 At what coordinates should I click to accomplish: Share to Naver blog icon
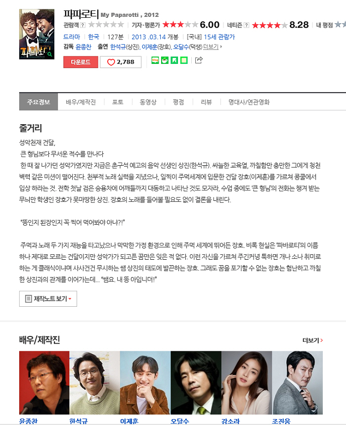(x=155, y=60)
